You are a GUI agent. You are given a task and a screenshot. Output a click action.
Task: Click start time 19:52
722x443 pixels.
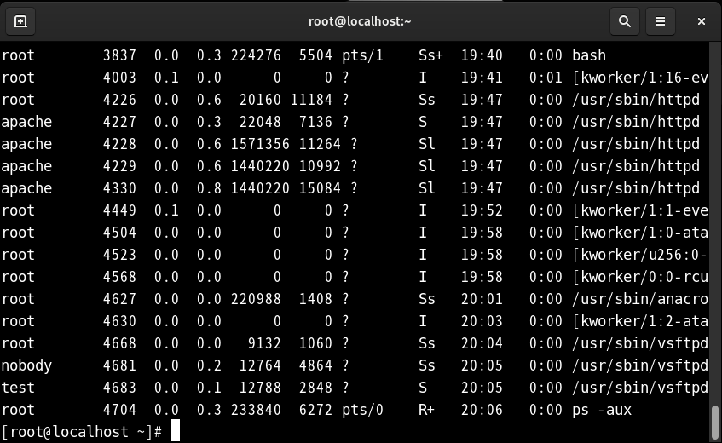pyautogui.click(x=482, y=210)
